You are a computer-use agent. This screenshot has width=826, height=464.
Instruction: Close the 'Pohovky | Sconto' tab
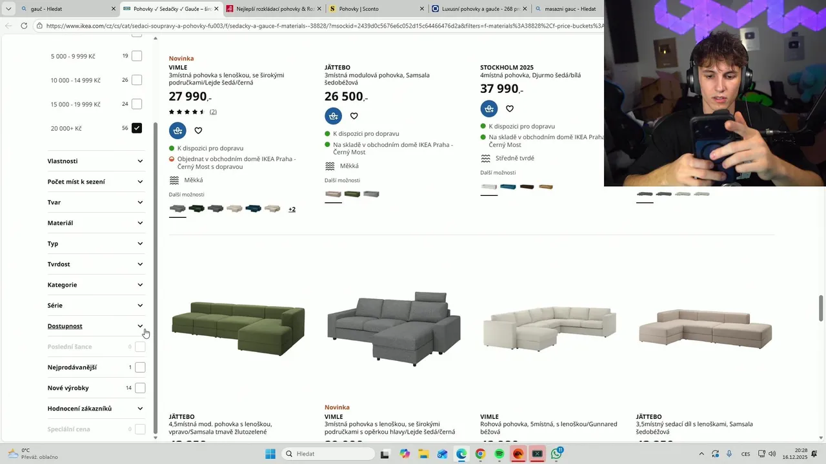click(422, 9)
